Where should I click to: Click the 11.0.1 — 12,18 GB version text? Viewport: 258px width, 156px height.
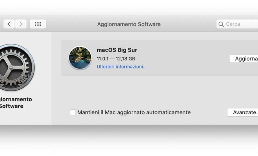[116, 58]
